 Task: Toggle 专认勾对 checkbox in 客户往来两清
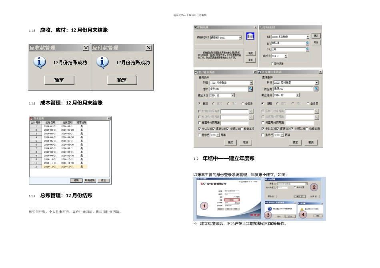click(x=200, y=129)
